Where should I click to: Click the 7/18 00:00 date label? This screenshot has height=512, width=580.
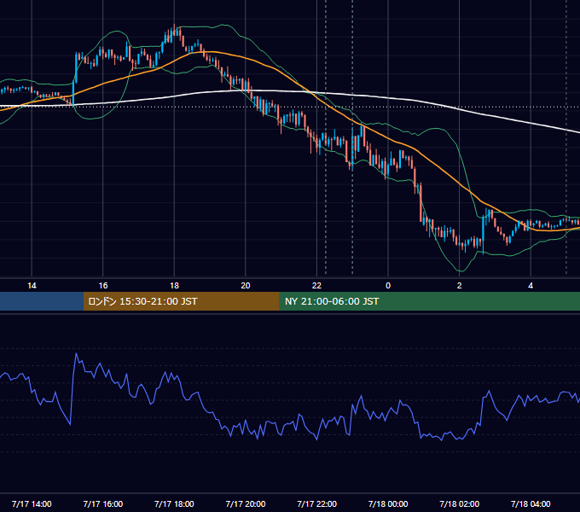[388, 503]
